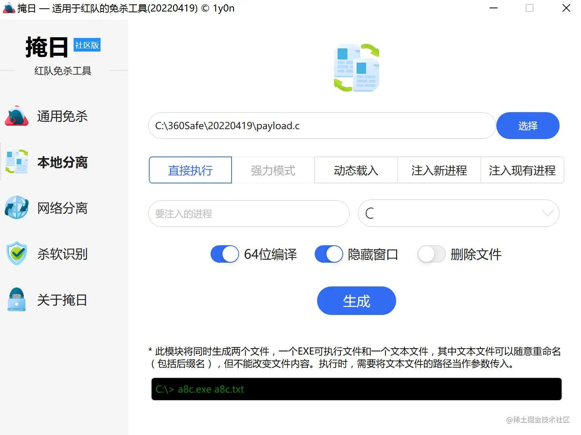Click the 关于掩日 hacker icon
Viewport: 581px width, 435px height.
(x=17, y=299)
